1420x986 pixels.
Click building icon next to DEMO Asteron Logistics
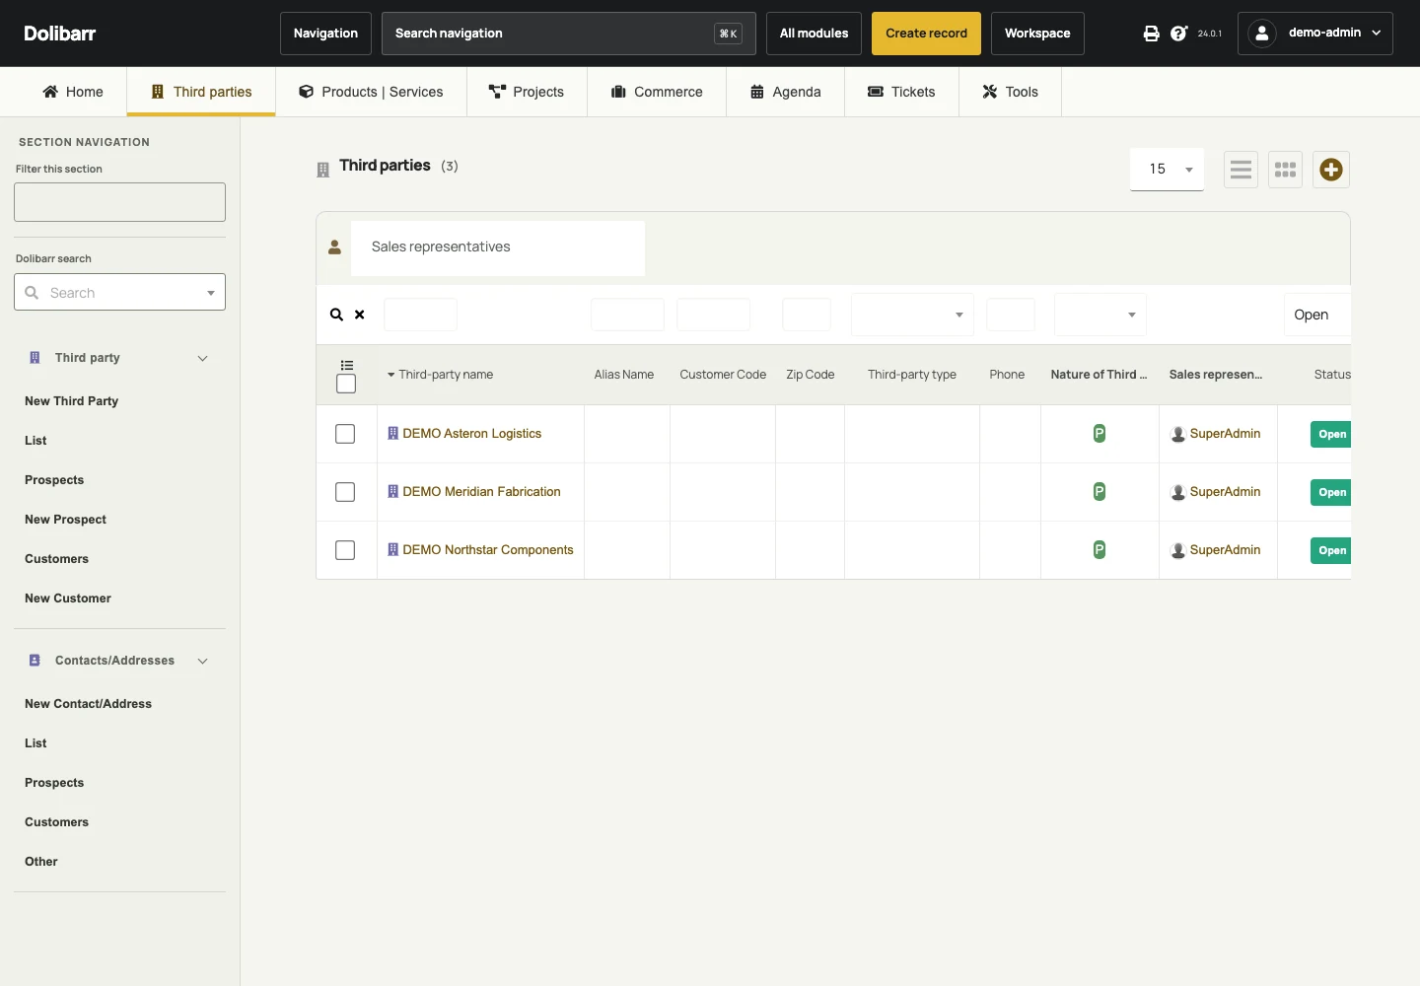pyautogui.click(x=392, y=433)
